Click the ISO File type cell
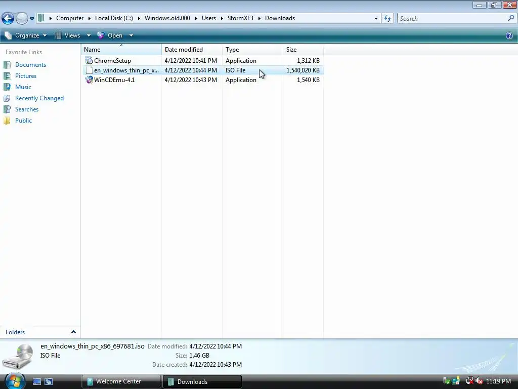Viewport: 518px width, 389px height. point(235,70)
